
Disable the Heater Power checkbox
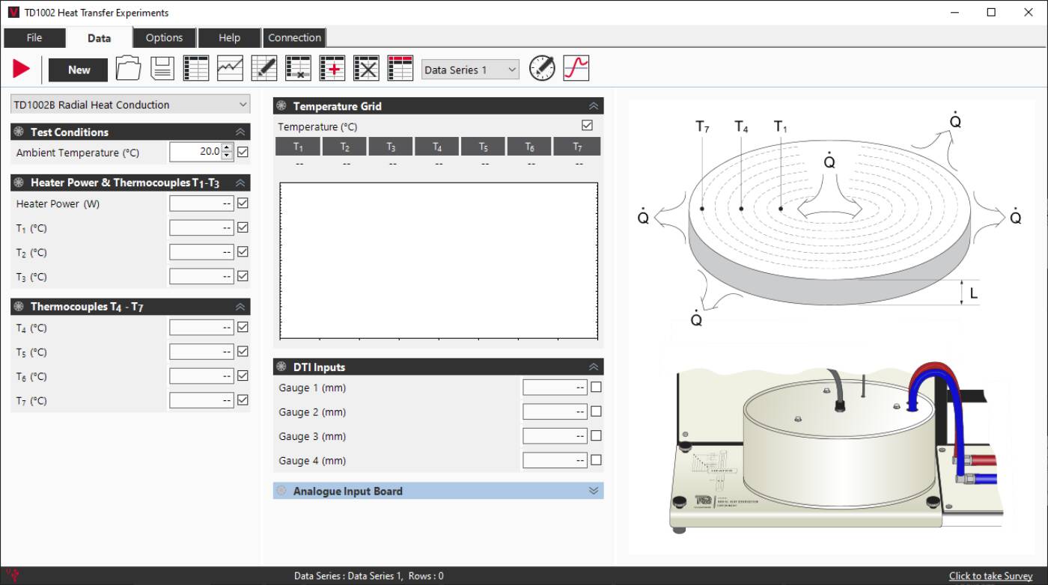(242, 203)
